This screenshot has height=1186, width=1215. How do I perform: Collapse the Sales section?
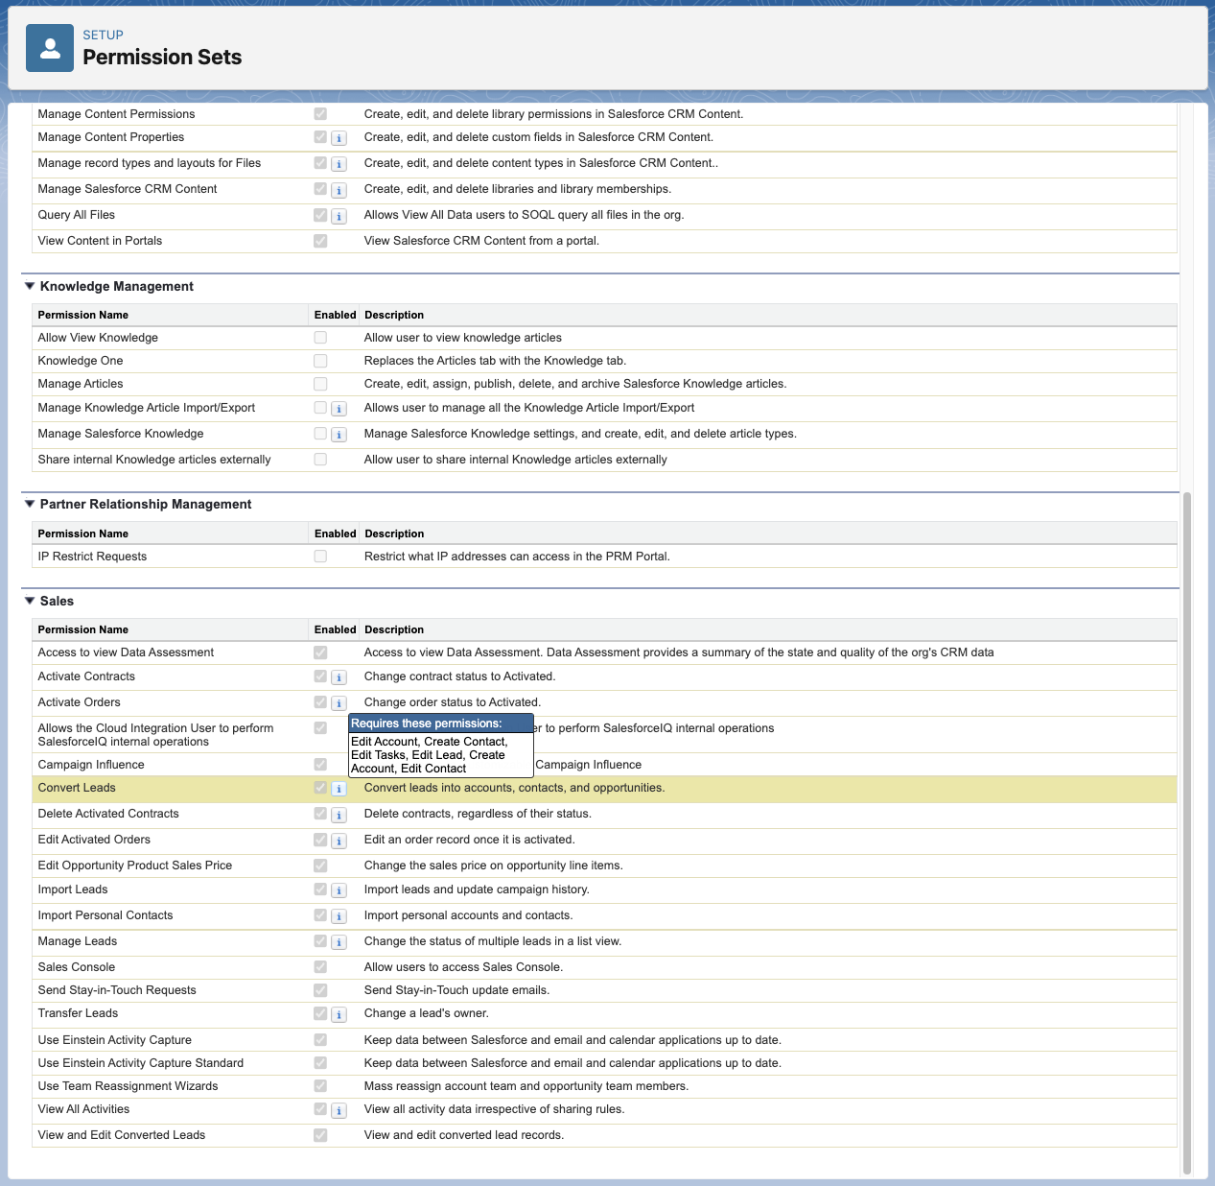(x=30, y=601)
